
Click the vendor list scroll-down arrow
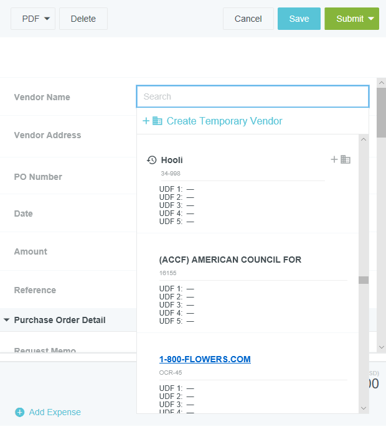[364, 408]
